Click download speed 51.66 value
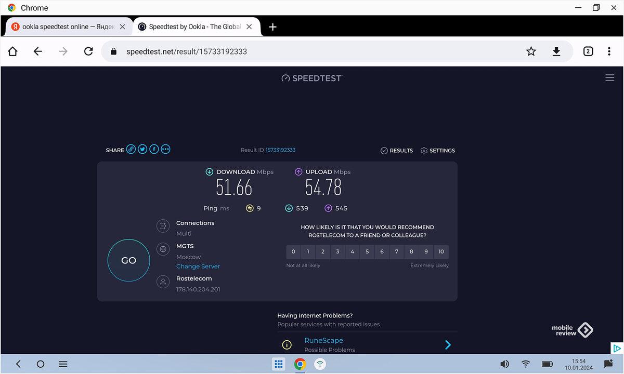This screenshot has width=624, height=374. click(234, 188)
